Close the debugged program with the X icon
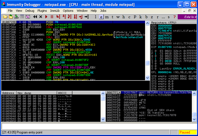Screen dimensions: 198x136 pos(41,17)
